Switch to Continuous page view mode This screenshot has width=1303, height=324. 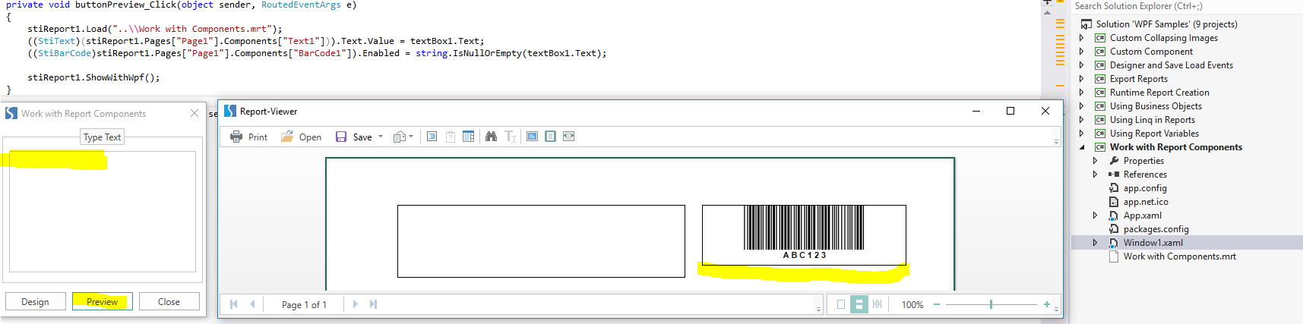pos(859,304)
